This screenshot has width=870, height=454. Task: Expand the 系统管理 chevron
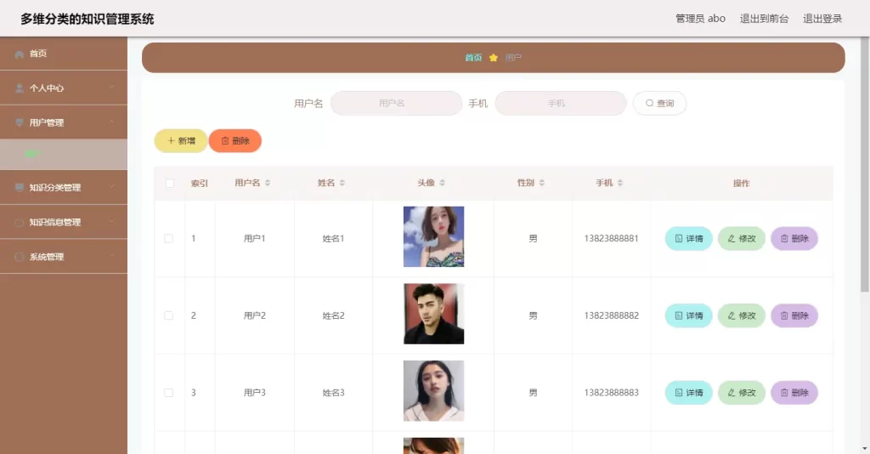111,256
